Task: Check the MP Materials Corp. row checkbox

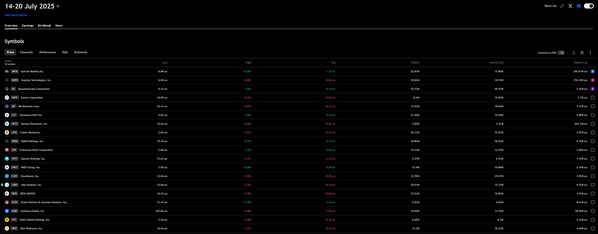Action: [x=592, y=106]
